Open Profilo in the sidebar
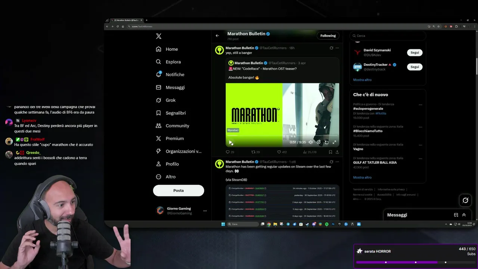The height and width of the screenshot is (269, 478). 167,164
